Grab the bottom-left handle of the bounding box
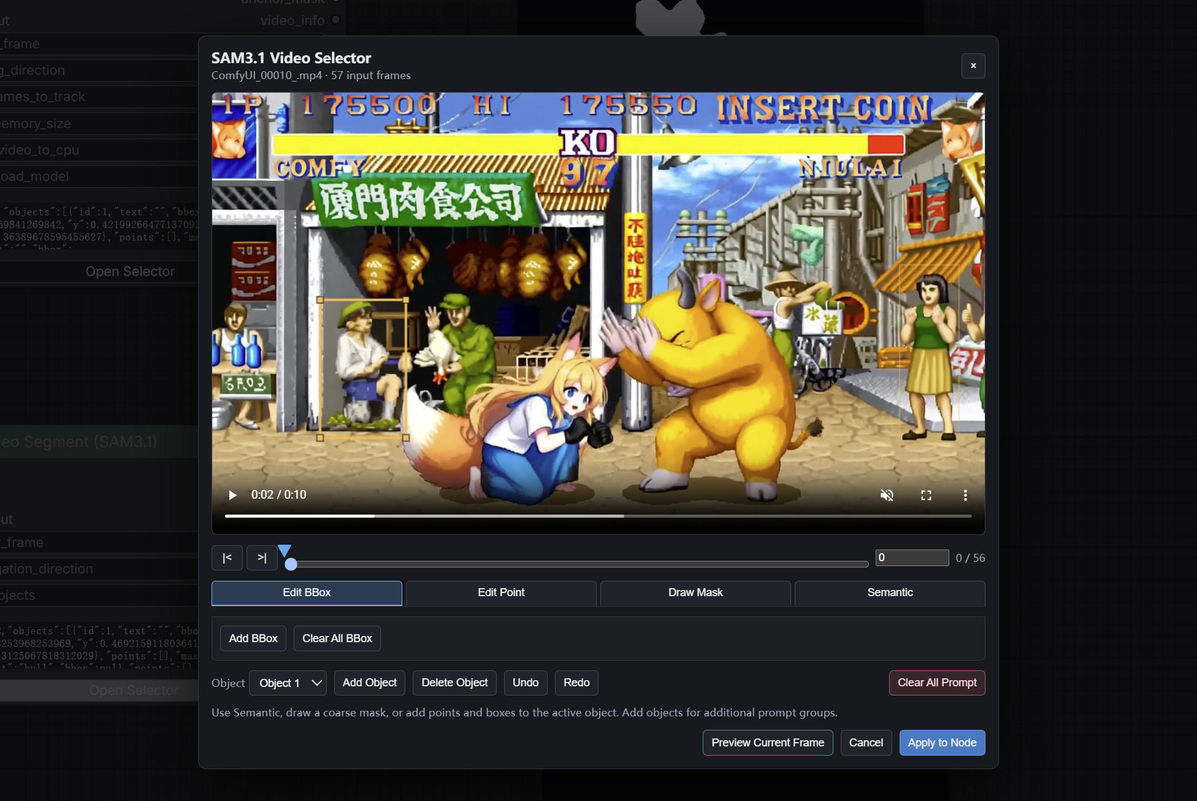1197x801 pixels. [320, 438]
